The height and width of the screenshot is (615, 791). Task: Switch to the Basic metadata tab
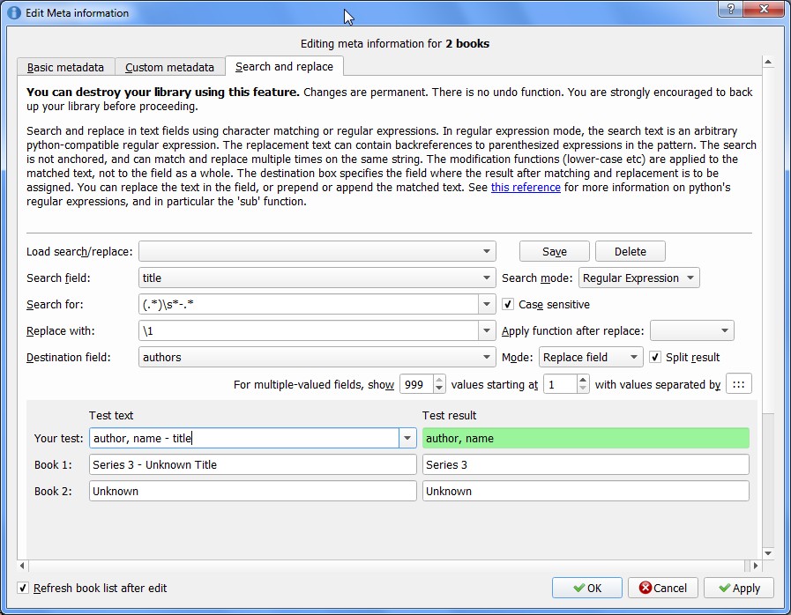coord(65,67)
